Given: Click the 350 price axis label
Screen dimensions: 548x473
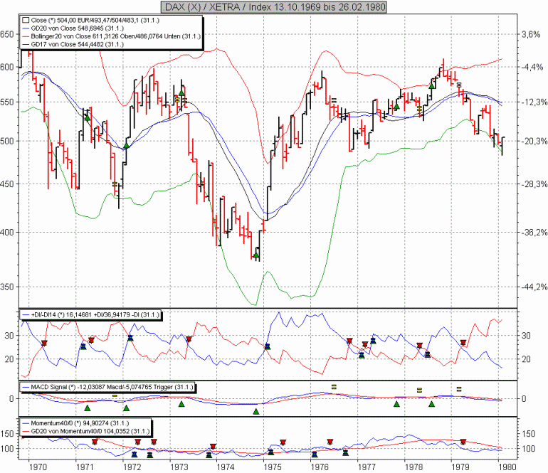Looking at the screenshot, I should coord(7,287).
